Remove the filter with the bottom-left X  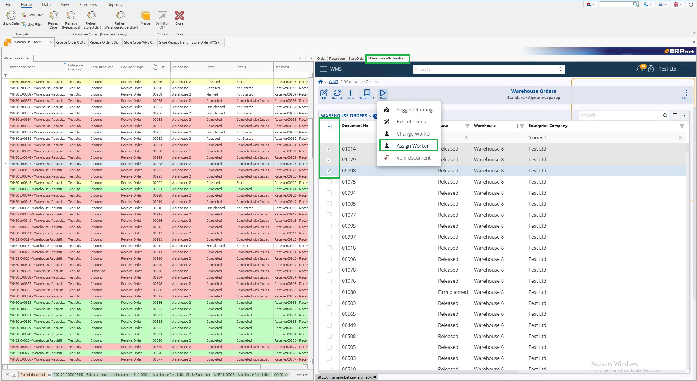pos(8,375)
